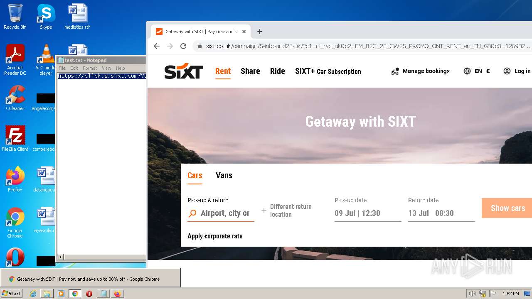Open mediatips.rtf document icon
The height and width of the screenshot is (299, 532).
click(x=77, y=17)
